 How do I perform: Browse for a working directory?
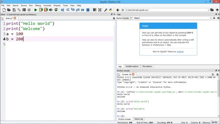[x=212, y=10]
